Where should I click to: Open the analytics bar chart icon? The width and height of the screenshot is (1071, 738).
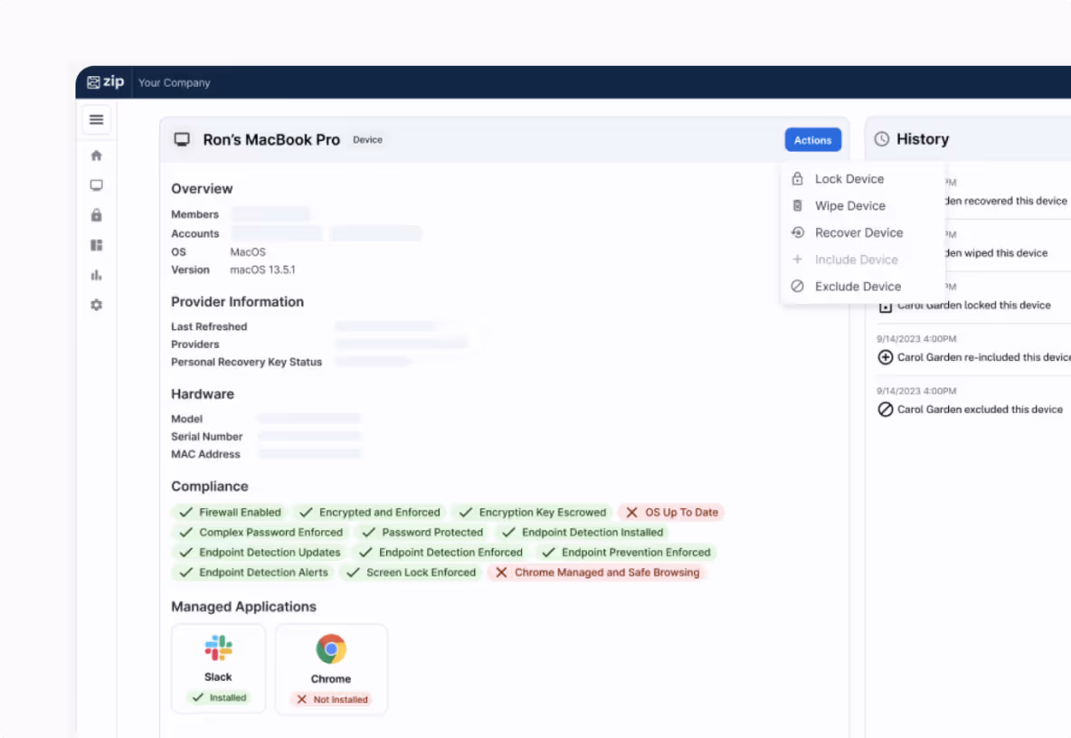[96, 275]
